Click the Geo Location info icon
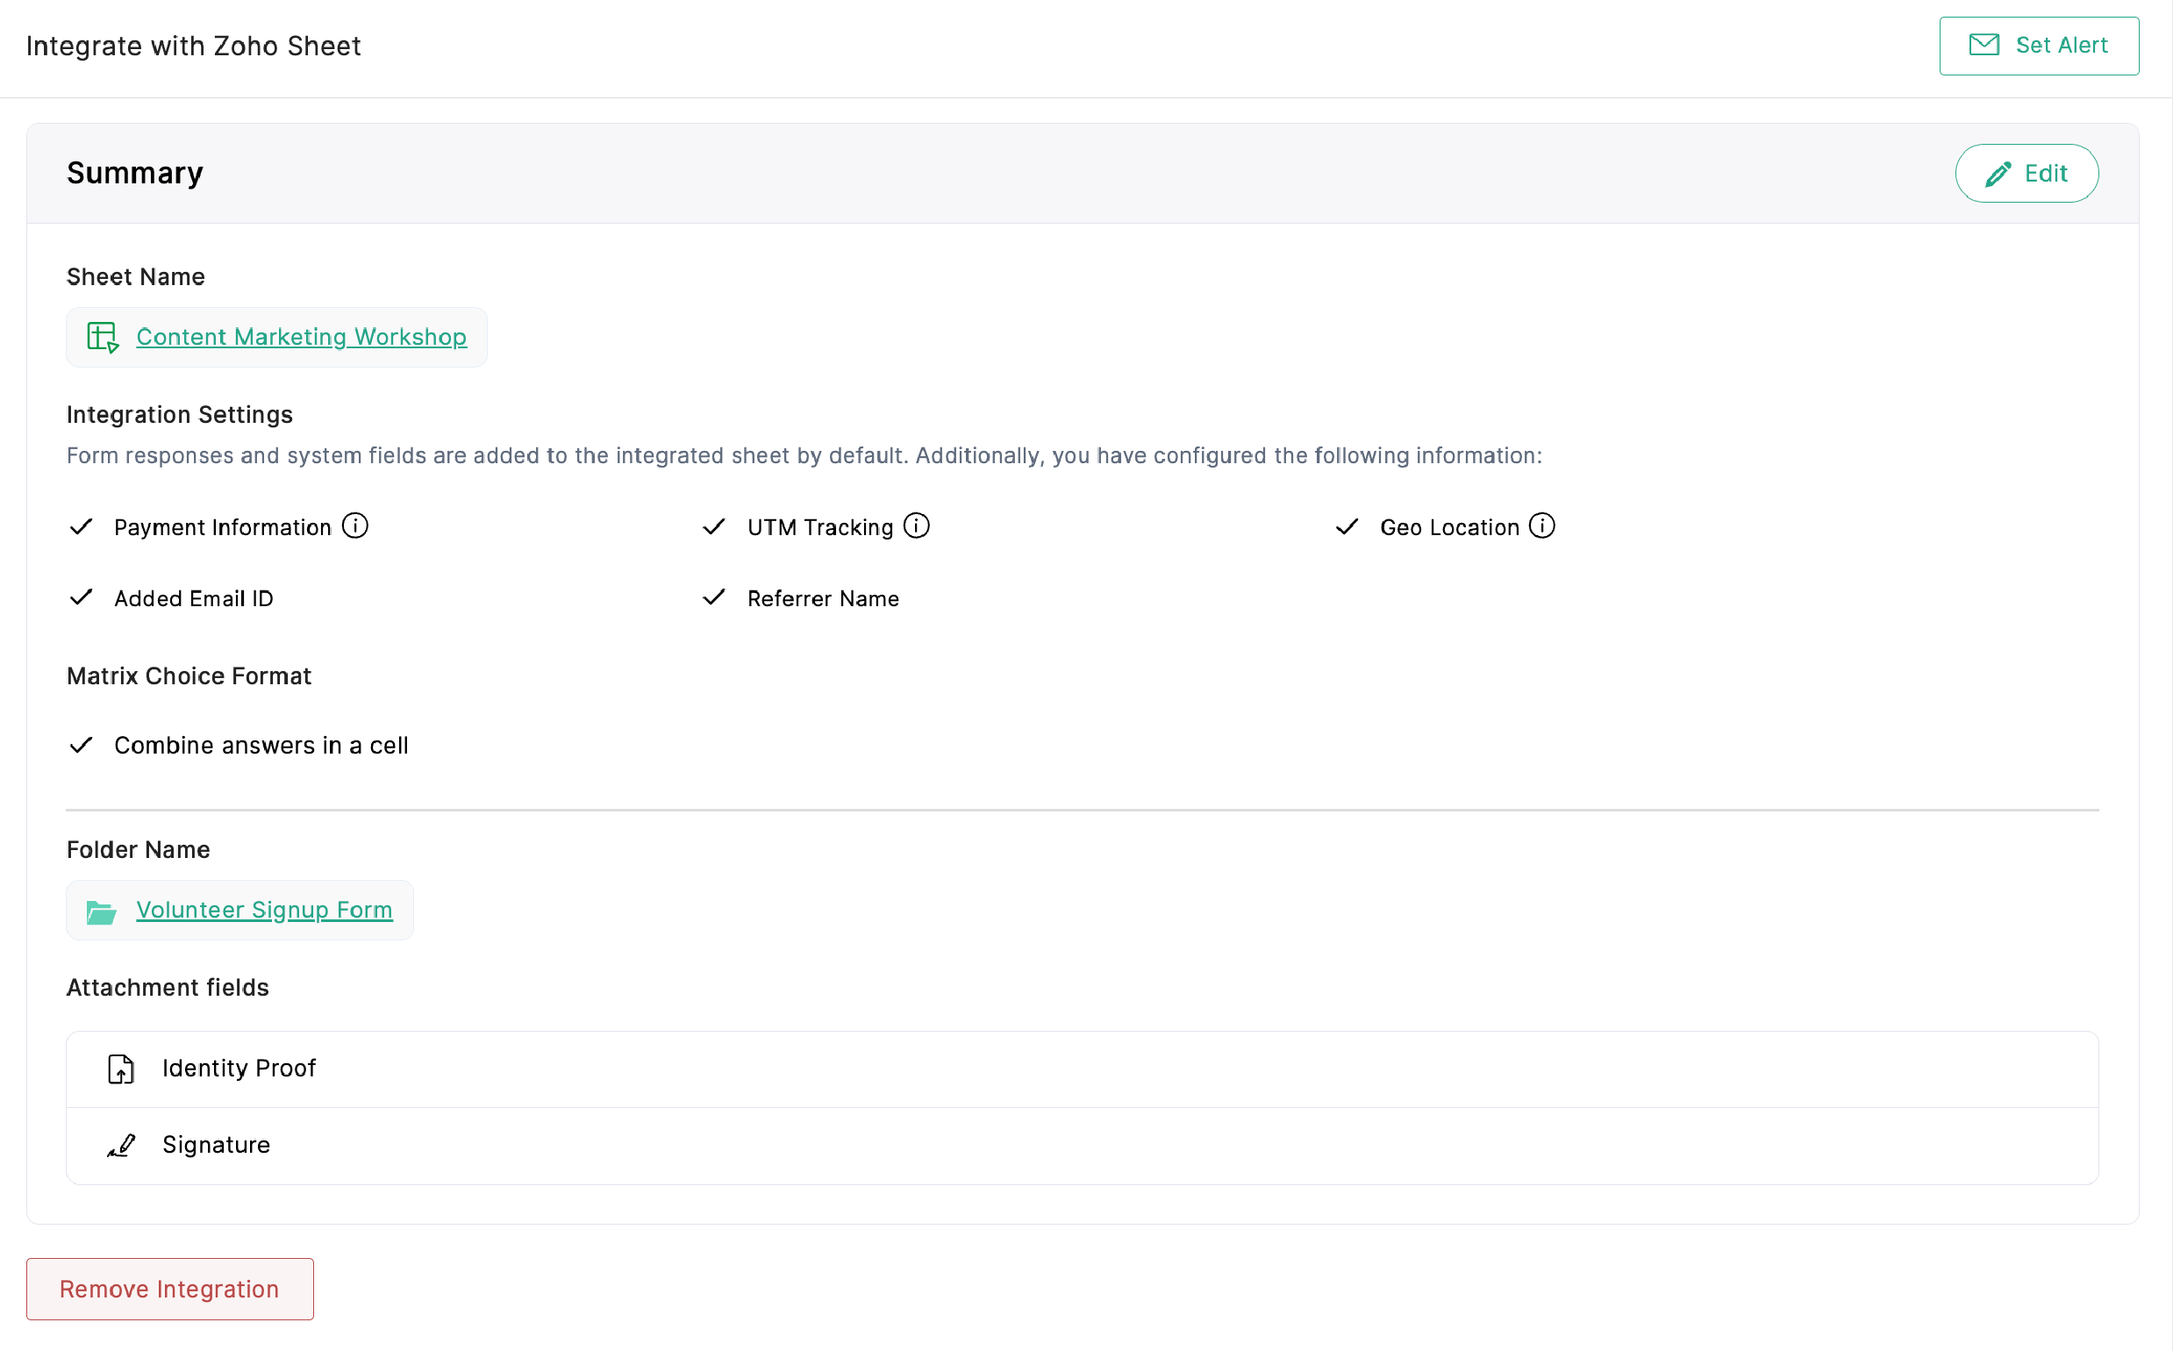Image resolution: width=2173 pixels, height=1351 pixels. [x=1542, y=525]
